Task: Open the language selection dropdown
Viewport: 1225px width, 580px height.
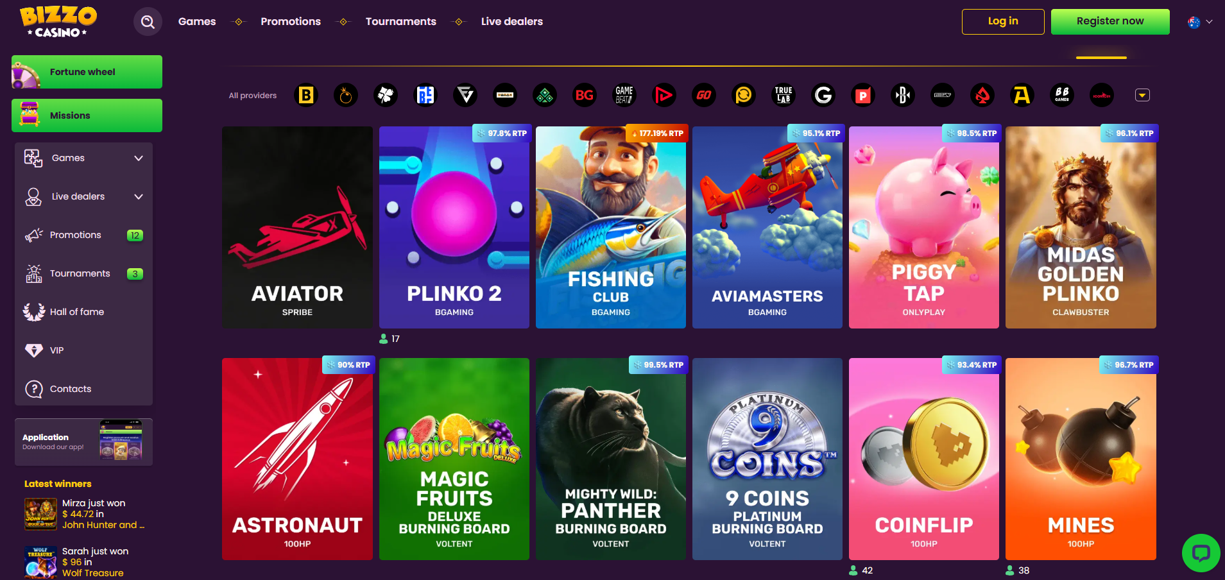Action: tap(1199, 21)
